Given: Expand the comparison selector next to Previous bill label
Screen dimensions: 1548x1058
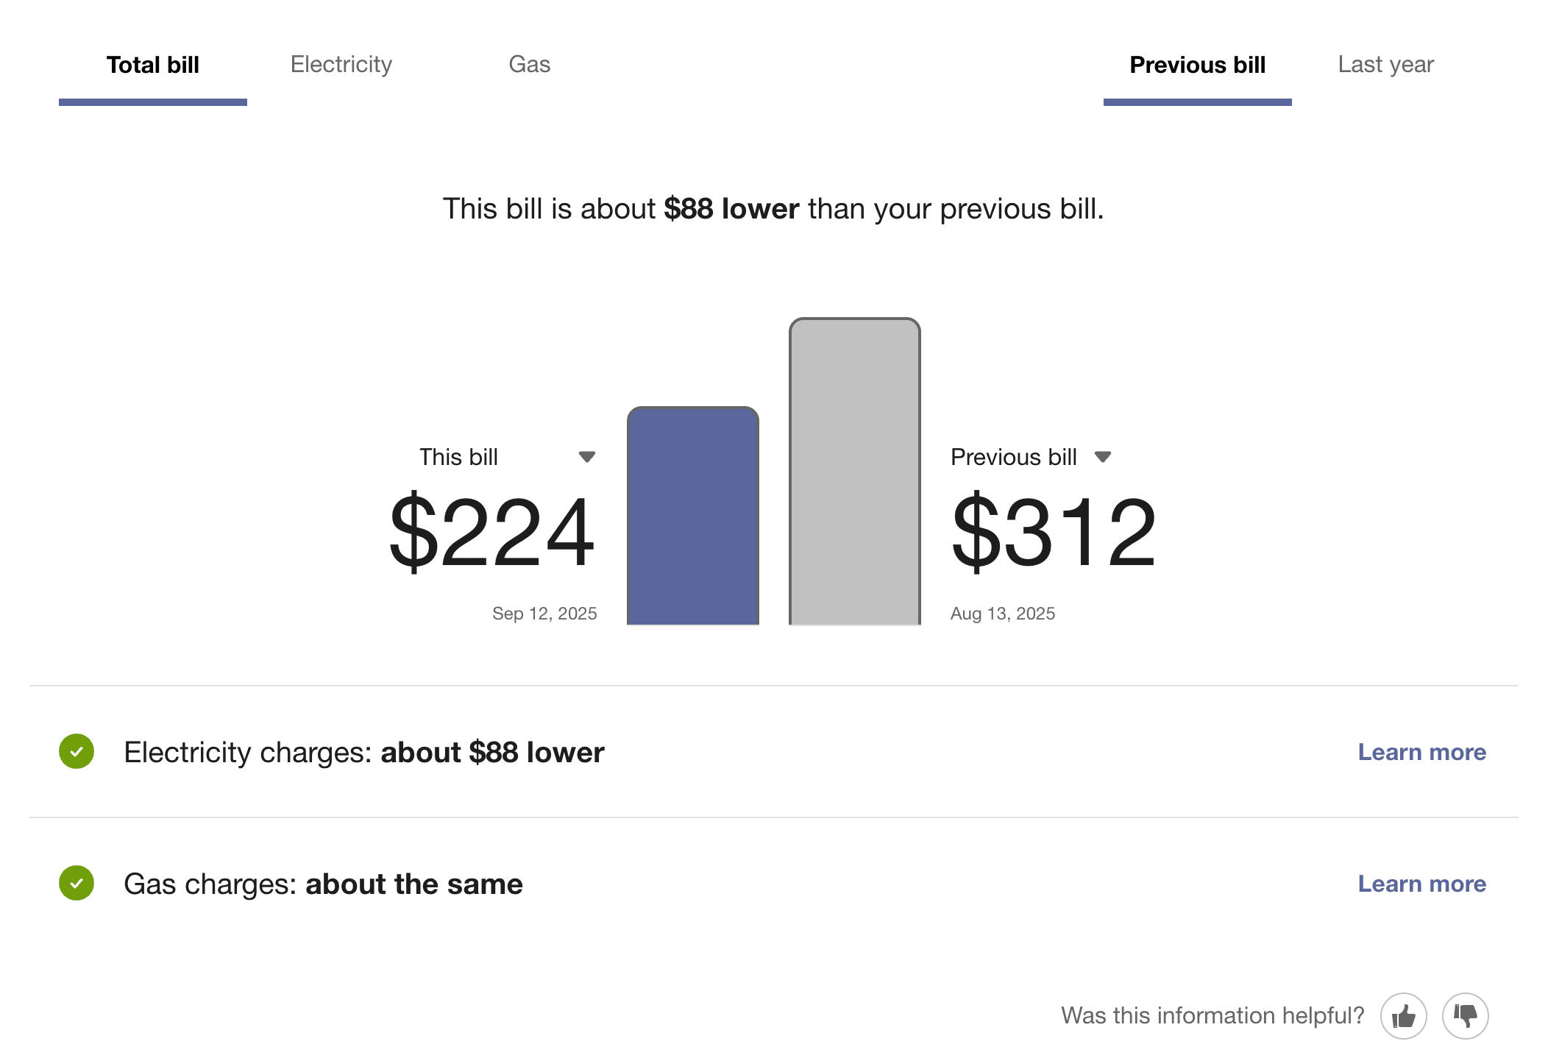Looking at the screenshot, I should click(1104, 456).
